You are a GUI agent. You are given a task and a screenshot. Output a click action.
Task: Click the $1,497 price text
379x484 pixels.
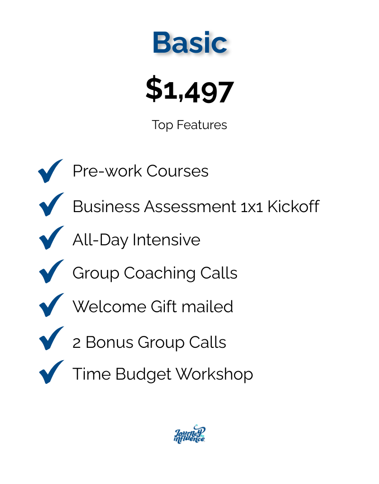(190, 90)
